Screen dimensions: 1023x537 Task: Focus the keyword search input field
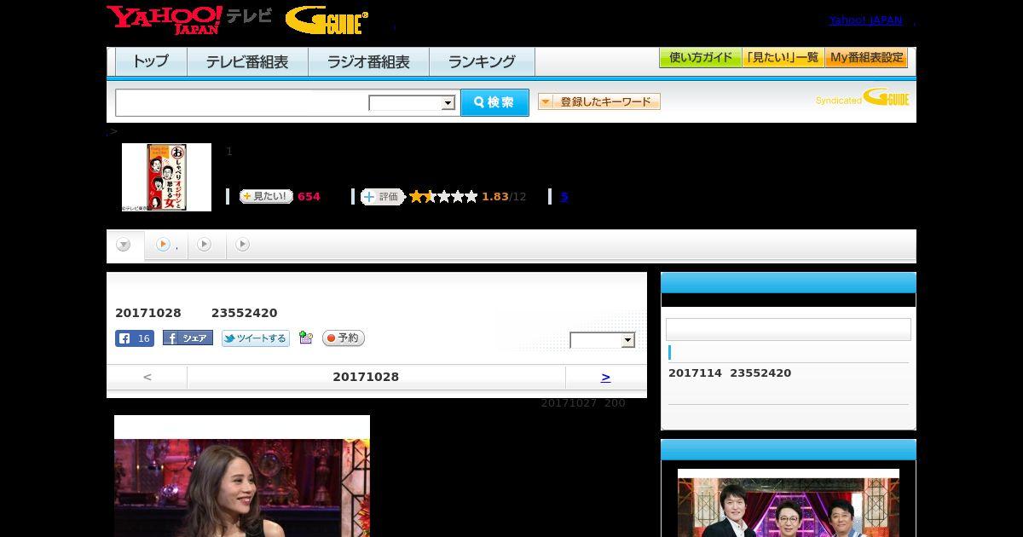pos(242,102)
